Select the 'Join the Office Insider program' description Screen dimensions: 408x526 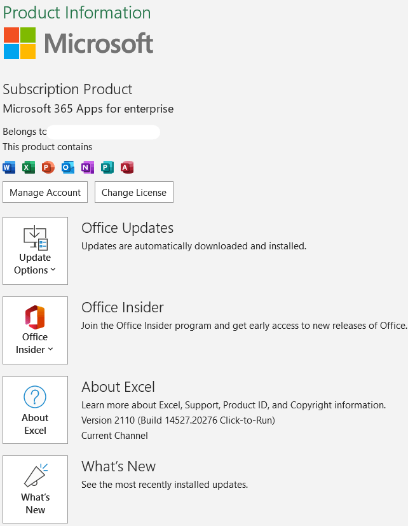coord(245,326)
